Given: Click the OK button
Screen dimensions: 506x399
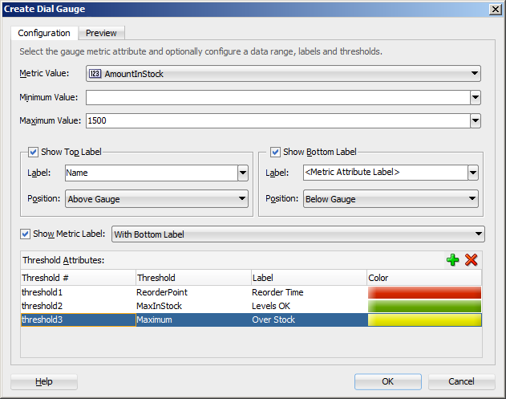Looking at the screenshot, I should coord(388,381).
